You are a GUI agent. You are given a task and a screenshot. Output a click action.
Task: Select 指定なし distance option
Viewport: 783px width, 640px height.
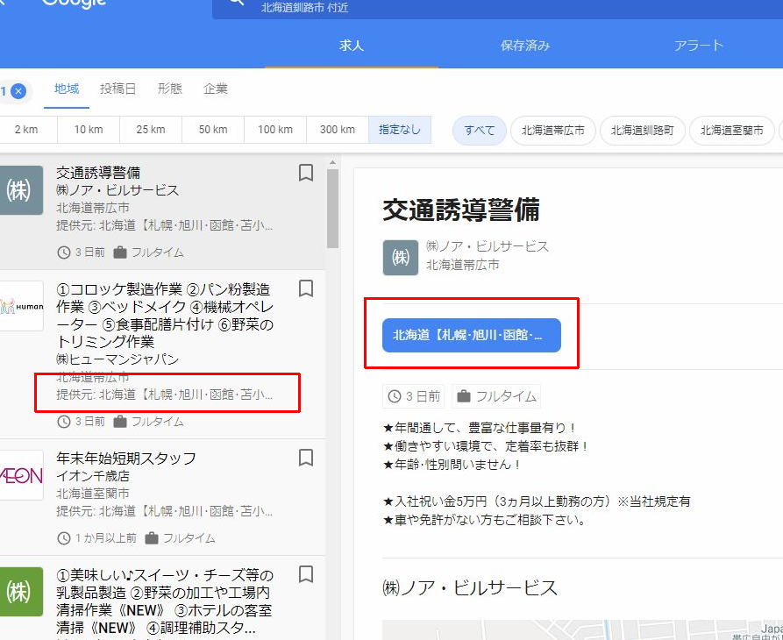(400, 130)
